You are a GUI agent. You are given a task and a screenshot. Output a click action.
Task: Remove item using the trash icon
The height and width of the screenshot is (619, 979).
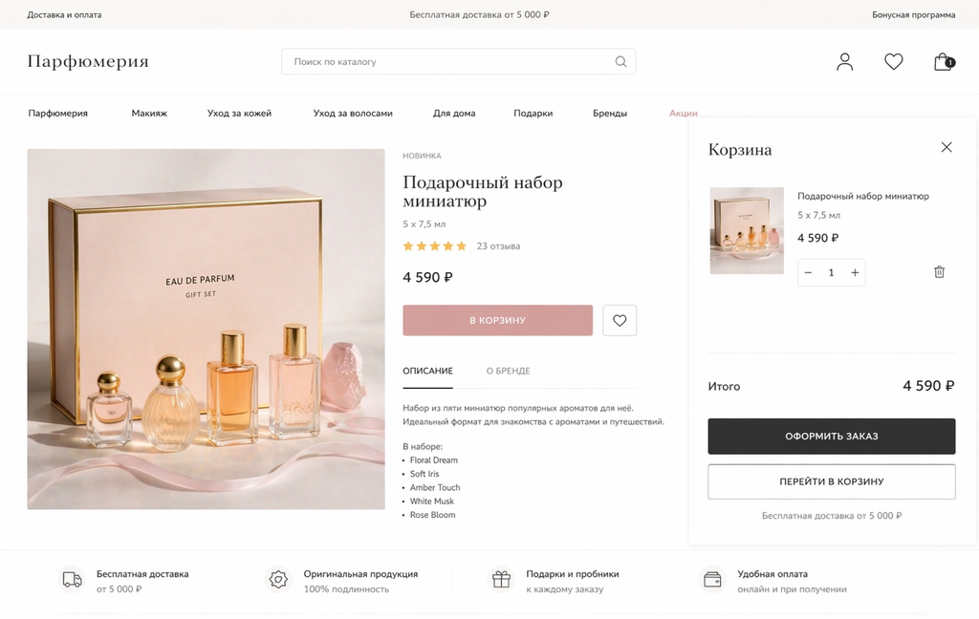[x=939, y=272]
